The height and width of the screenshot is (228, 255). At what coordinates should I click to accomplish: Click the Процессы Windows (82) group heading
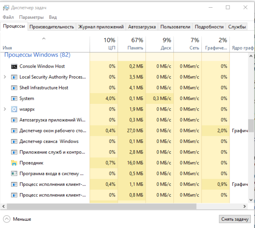(x=37, y=55)
